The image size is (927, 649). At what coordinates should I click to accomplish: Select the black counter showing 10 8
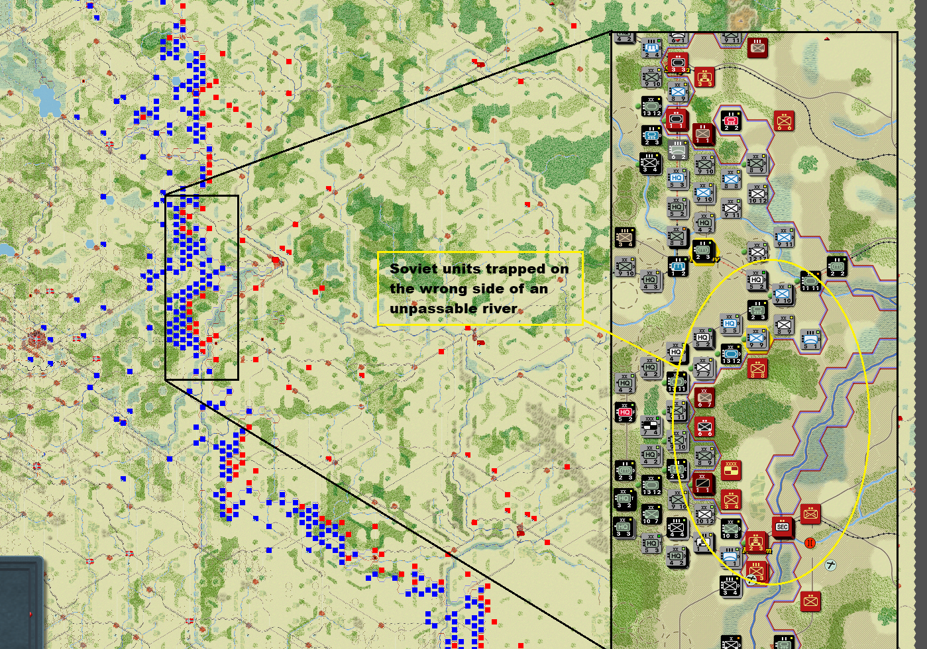tap(730, 528)
